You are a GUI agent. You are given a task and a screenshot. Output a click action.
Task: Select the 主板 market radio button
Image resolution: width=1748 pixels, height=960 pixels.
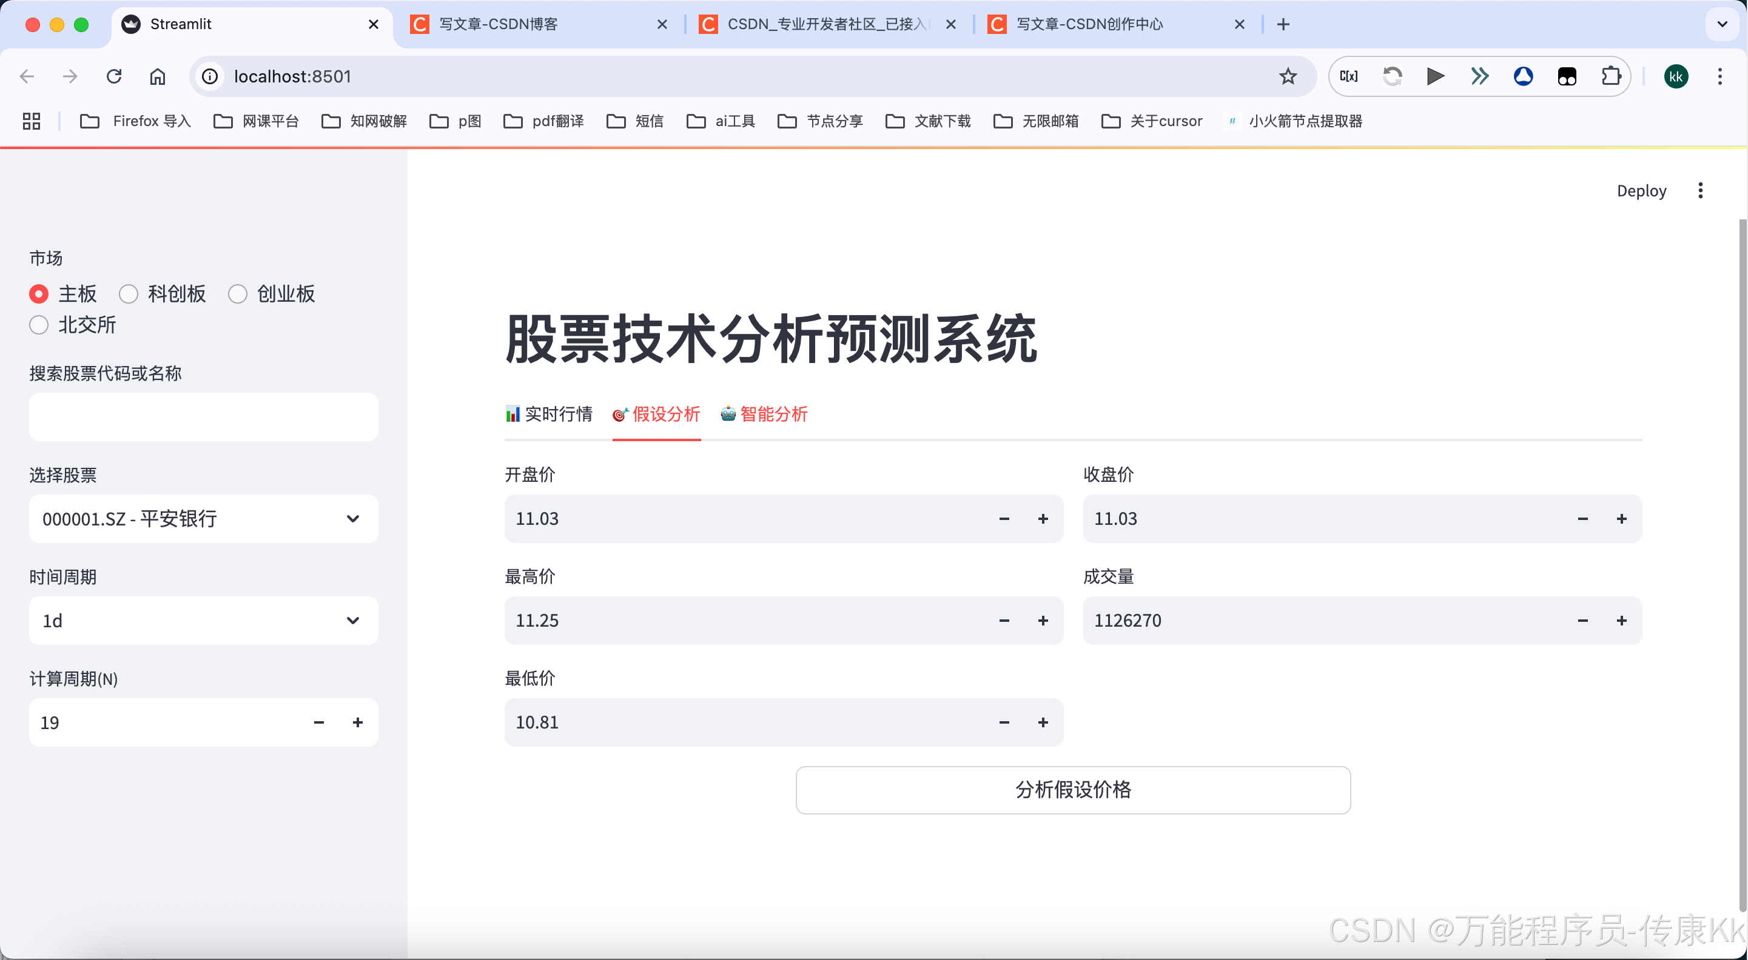39,293
